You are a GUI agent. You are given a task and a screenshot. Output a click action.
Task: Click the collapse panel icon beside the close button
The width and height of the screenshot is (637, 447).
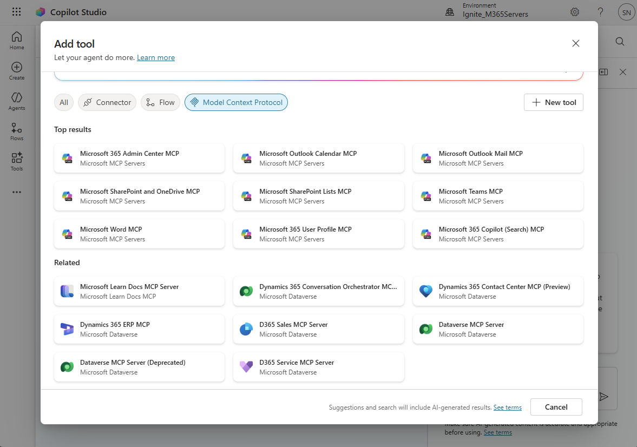(603, 71)
